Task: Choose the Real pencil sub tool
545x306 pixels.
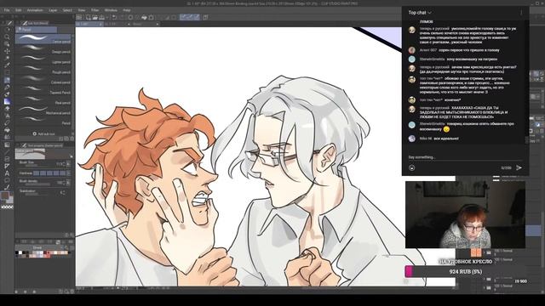Action: (43, 100)
